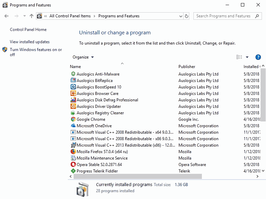266x199 pixels.
Task: Click the vertical scrollbar up arrow
Action: pos(263,66)
